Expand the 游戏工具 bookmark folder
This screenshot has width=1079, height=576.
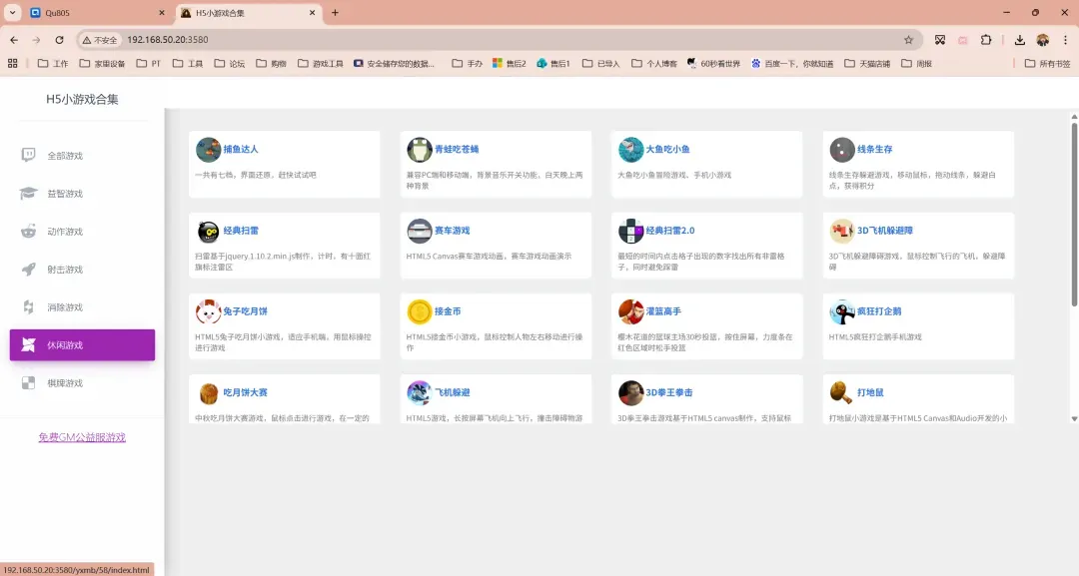click(321, 63)
